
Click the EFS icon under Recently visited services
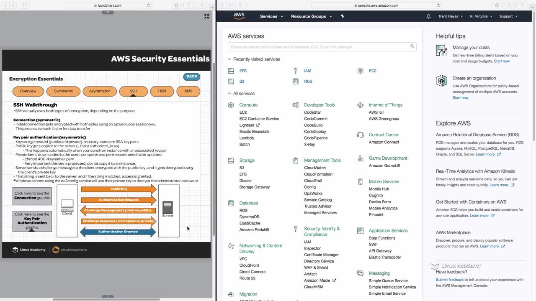pos(231,71)
